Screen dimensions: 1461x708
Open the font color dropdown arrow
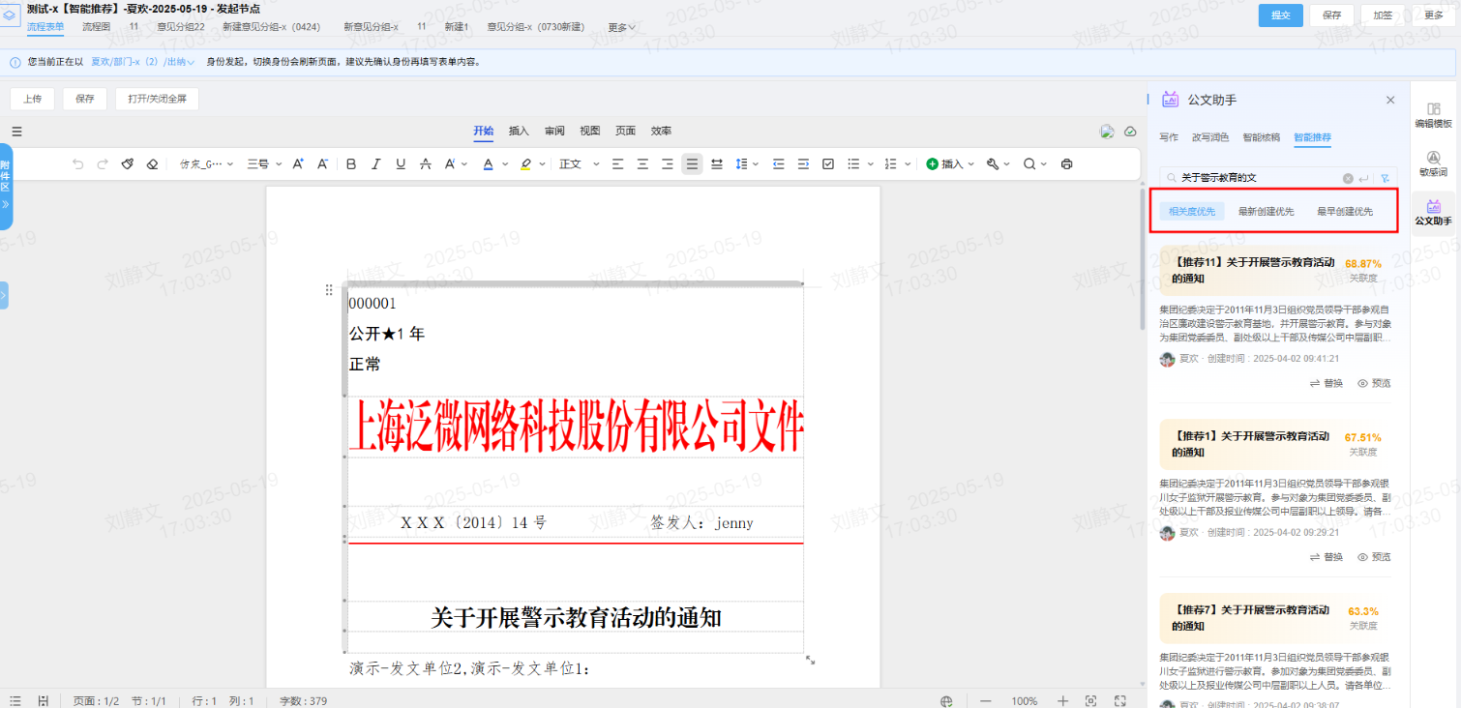(505, 164)
